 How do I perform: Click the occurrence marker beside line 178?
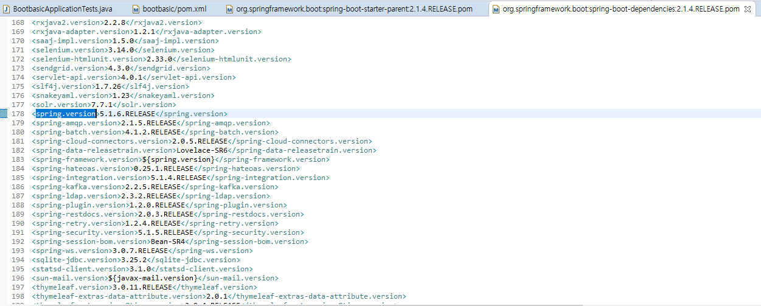pos(4,114)
